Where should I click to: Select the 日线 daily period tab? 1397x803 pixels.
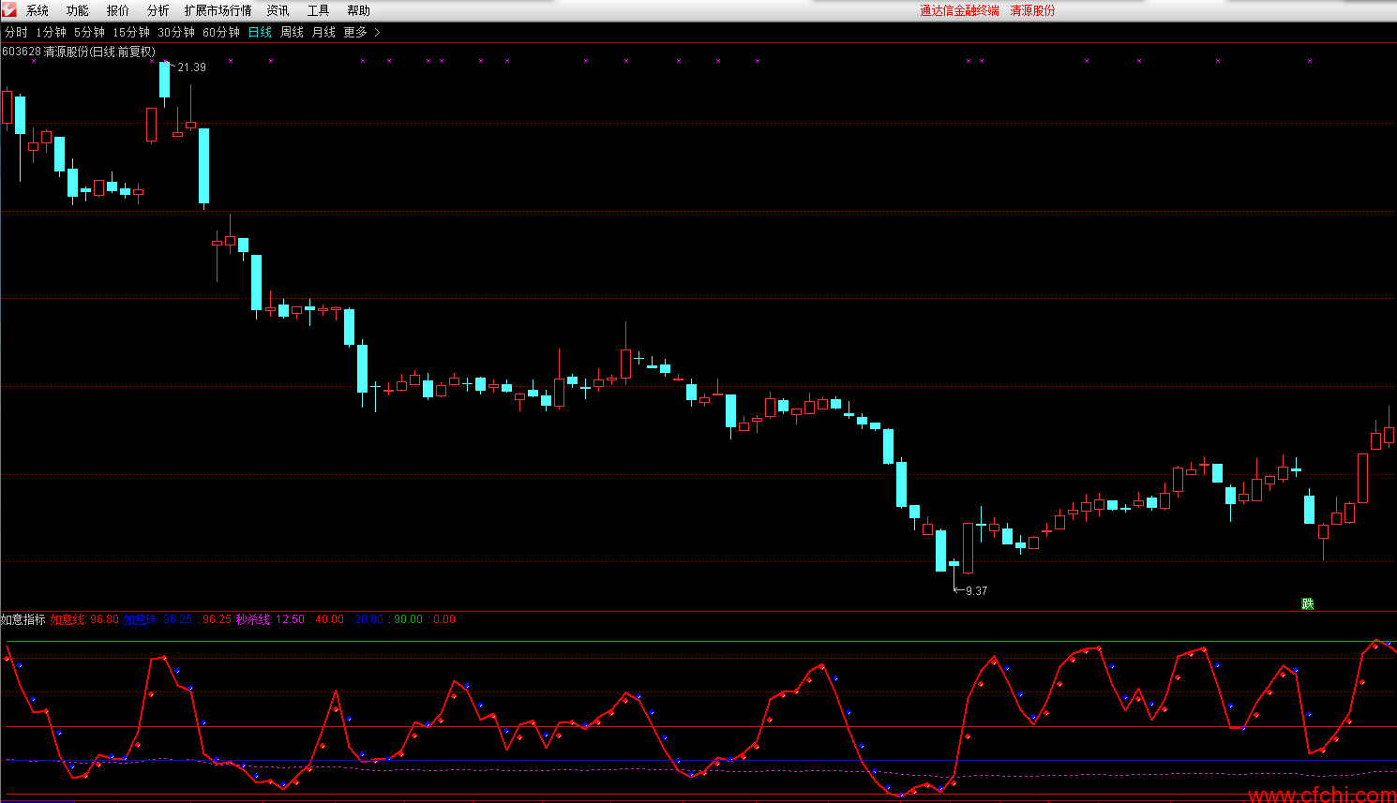click(260, 33)
